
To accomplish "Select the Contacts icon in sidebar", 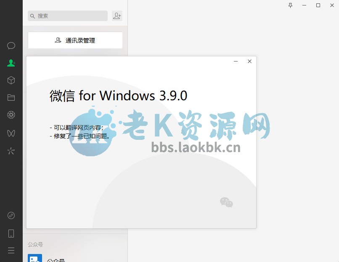I will 11,63.
